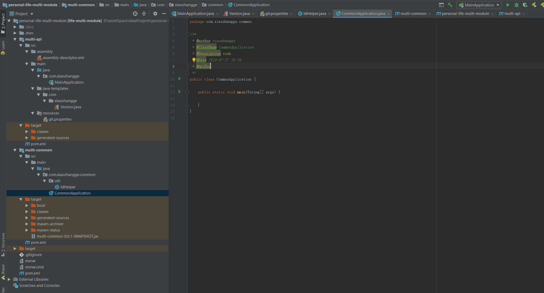Fold the Javadoc comment block
The width and height of the screenshot is (544, 293).
(x=187, y=34)
